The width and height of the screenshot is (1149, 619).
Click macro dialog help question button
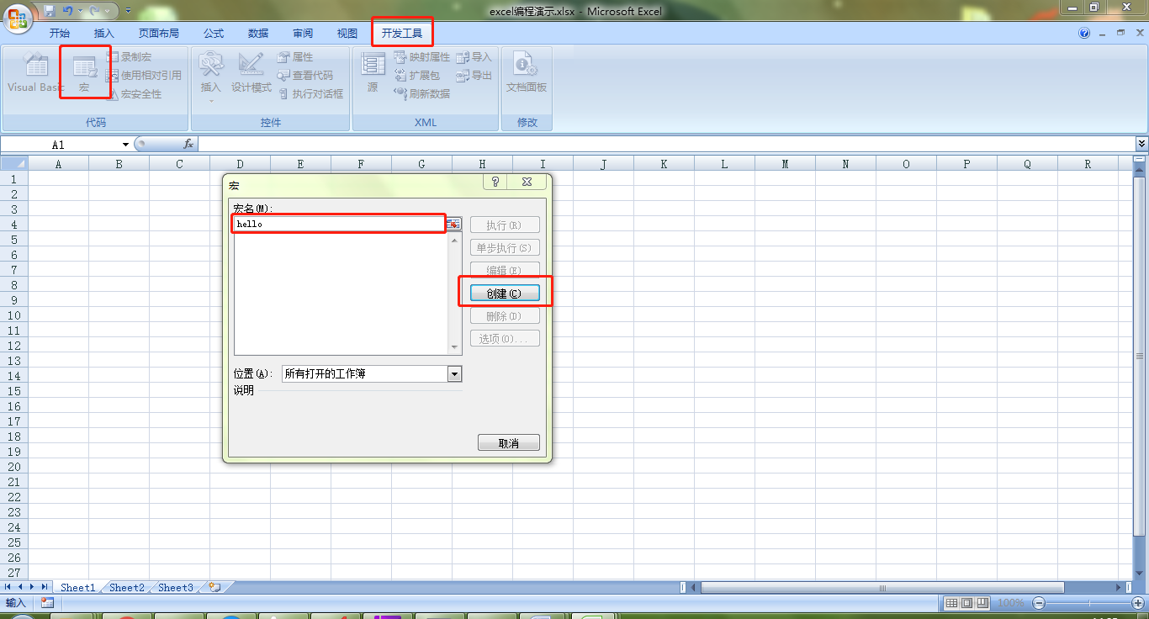point(495,182)
